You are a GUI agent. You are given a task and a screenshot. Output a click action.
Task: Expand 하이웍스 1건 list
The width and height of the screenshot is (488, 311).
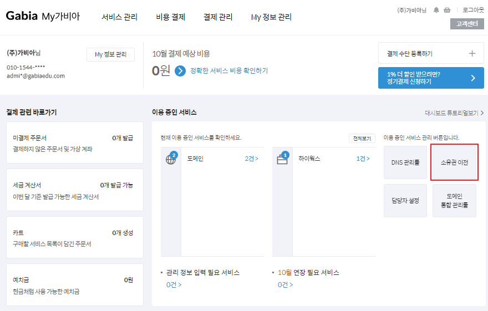pos(363,159)
